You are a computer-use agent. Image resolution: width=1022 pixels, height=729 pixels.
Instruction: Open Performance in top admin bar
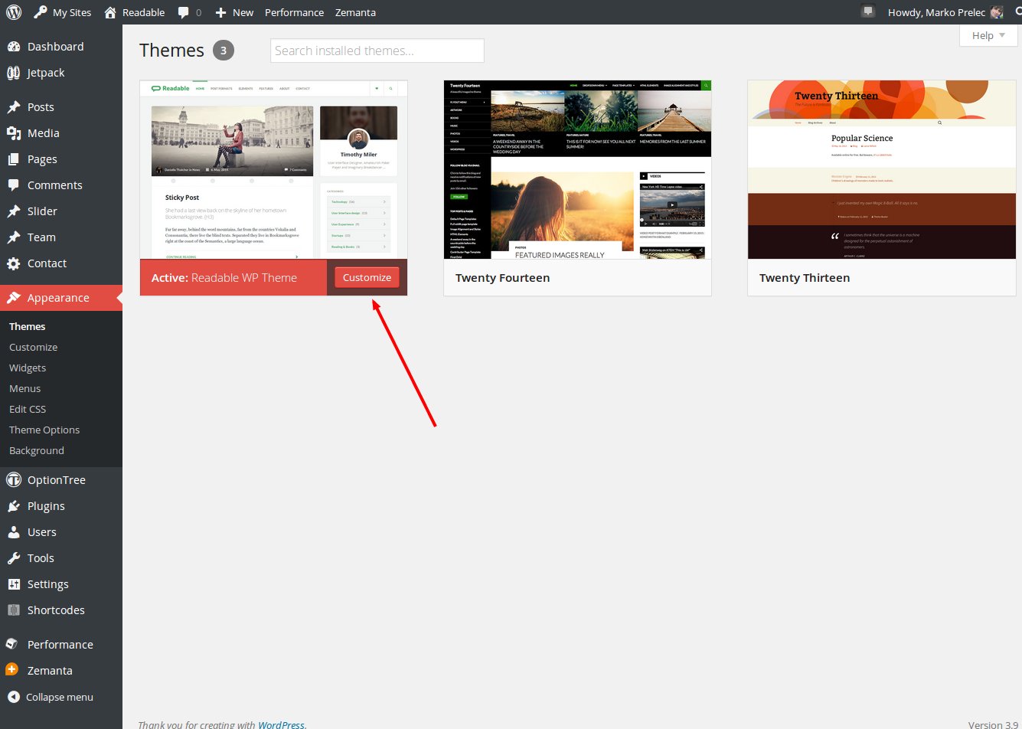coord(294,12)
